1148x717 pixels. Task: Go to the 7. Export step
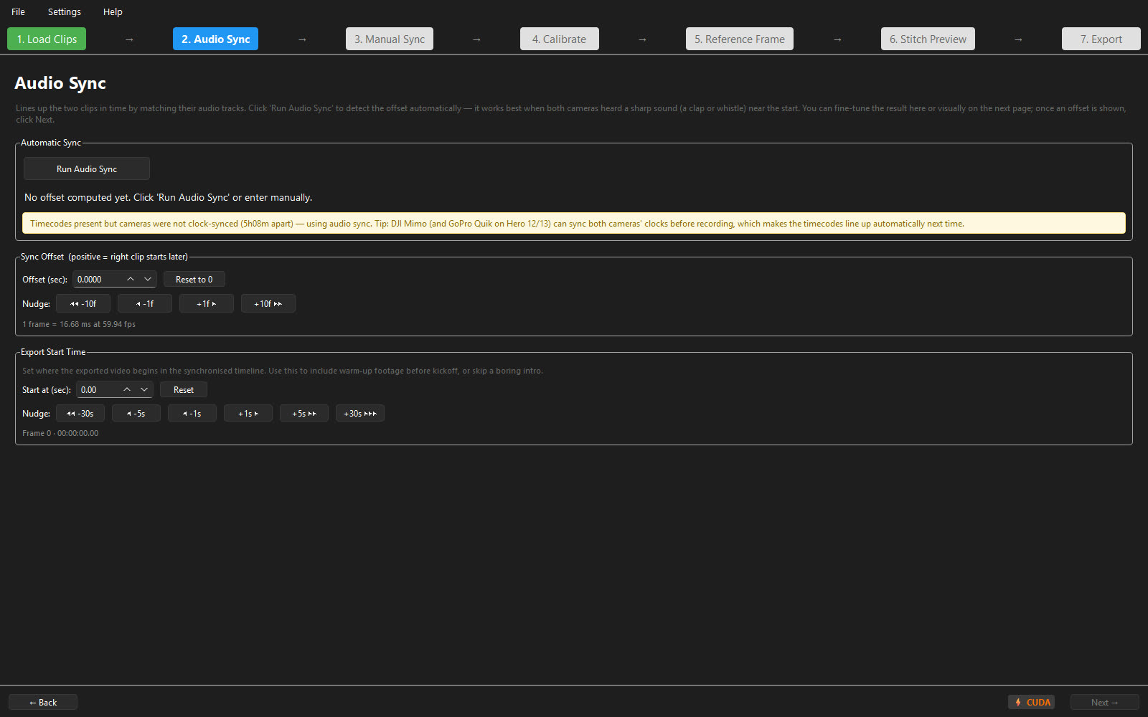1101,39
